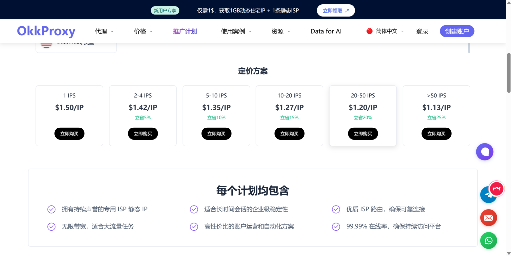Click the 创建账户 button
This screenshot has width=511, height=256.
(x=457, y=31)
